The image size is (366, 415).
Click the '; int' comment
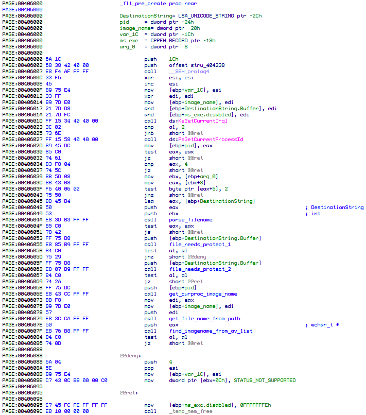[313, 214]
